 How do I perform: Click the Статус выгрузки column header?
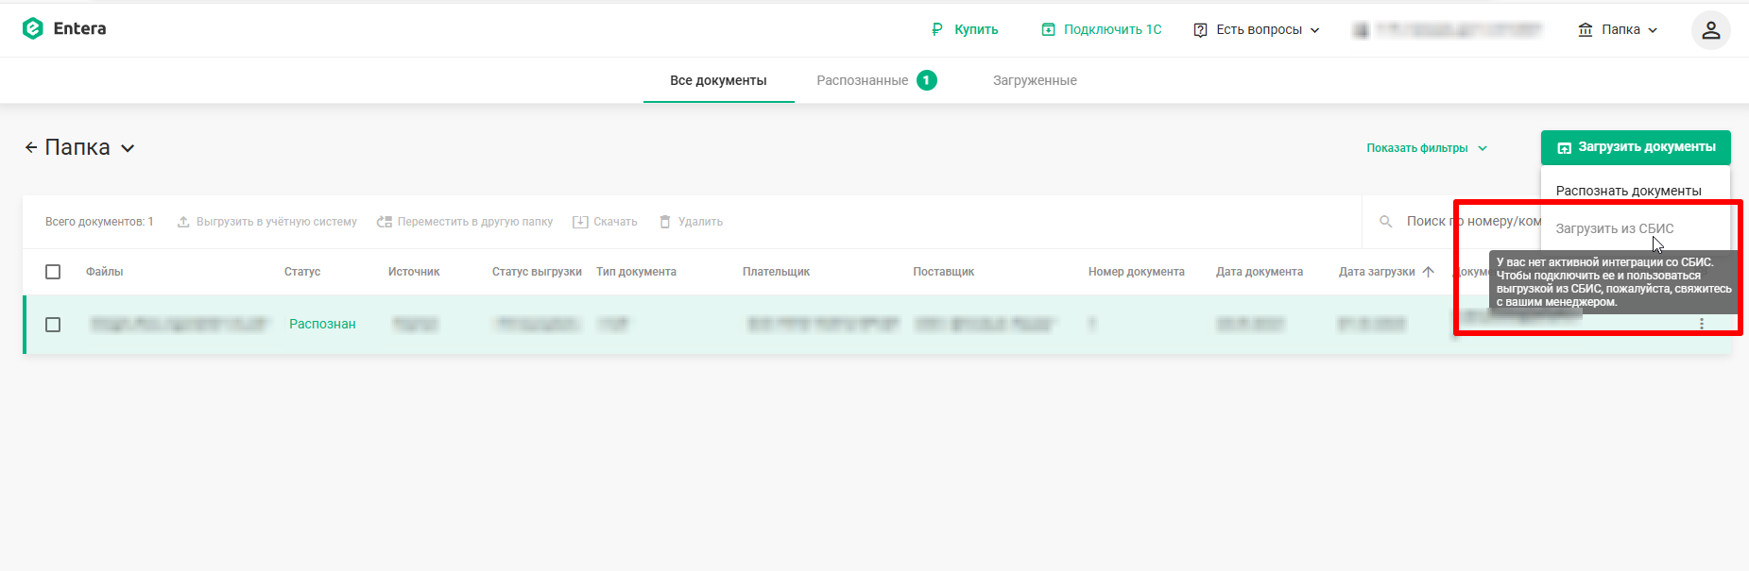(537, 272)
